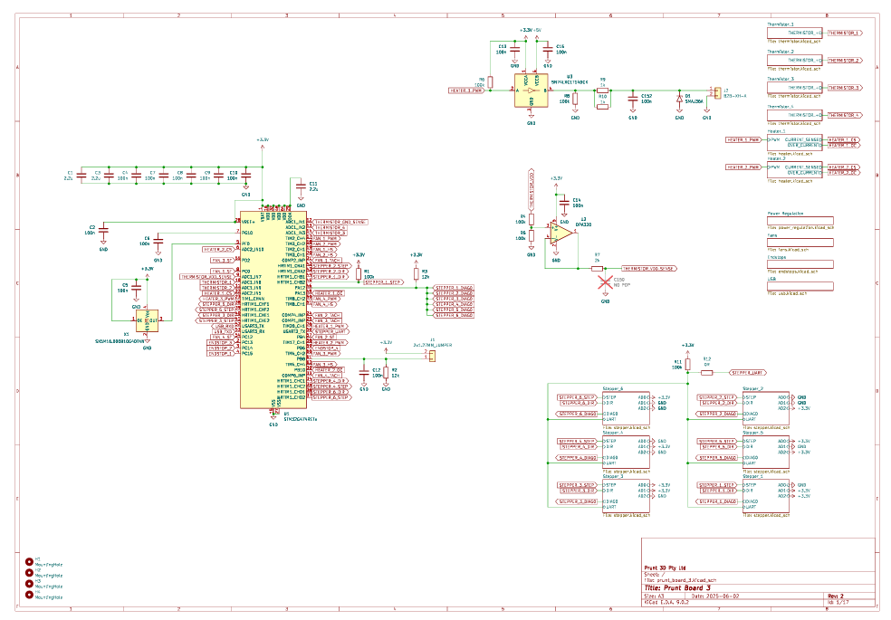Click the 'Size: A3' field
The image size is (891, 620).
coord(654,596)
